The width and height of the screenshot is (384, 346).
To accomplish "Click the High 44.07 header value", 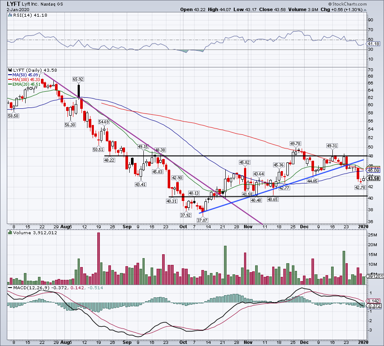I will [219, 9].
